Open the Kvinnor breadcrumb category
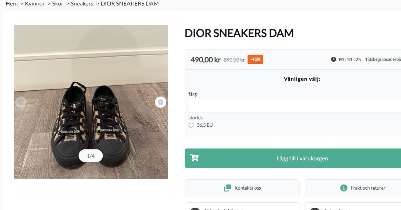 (35, 4)
